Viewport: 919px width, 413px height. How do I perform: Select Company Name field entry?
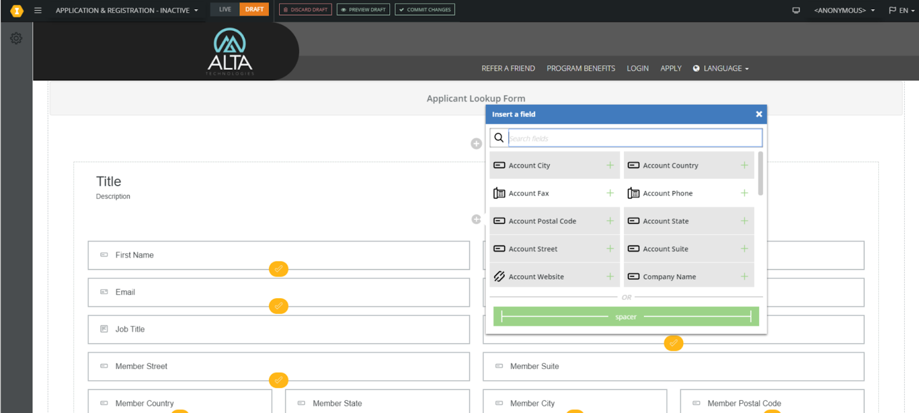click(x=689, y=276)
